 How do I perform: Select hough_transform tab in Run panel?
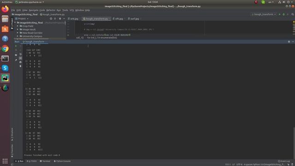point(35,41)
